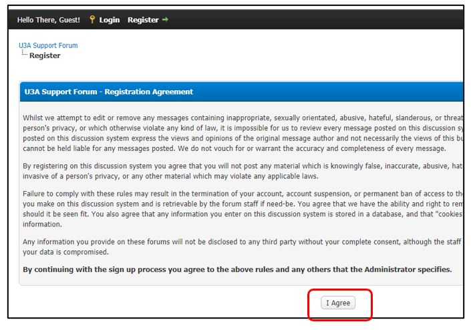Click the bold 'By continuing with the sign up' sentence
This screenshot has width=471, height=330.
[237, 270]
